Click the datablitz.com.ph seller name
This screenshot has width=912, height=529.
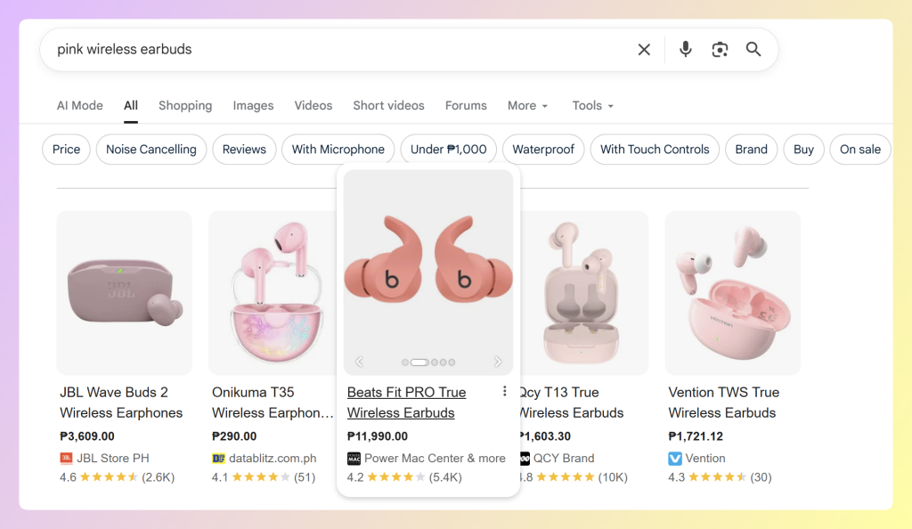[x=273, y=458]
